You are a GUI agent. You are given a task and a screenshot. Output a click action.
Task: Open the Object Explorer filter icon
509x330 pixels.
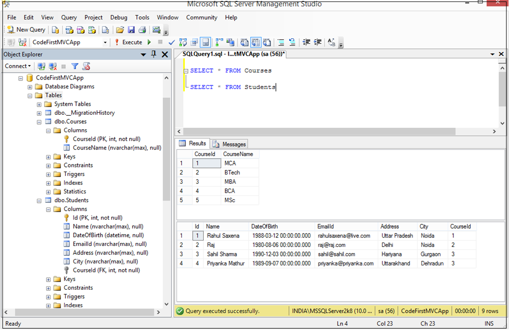point(75,66)
